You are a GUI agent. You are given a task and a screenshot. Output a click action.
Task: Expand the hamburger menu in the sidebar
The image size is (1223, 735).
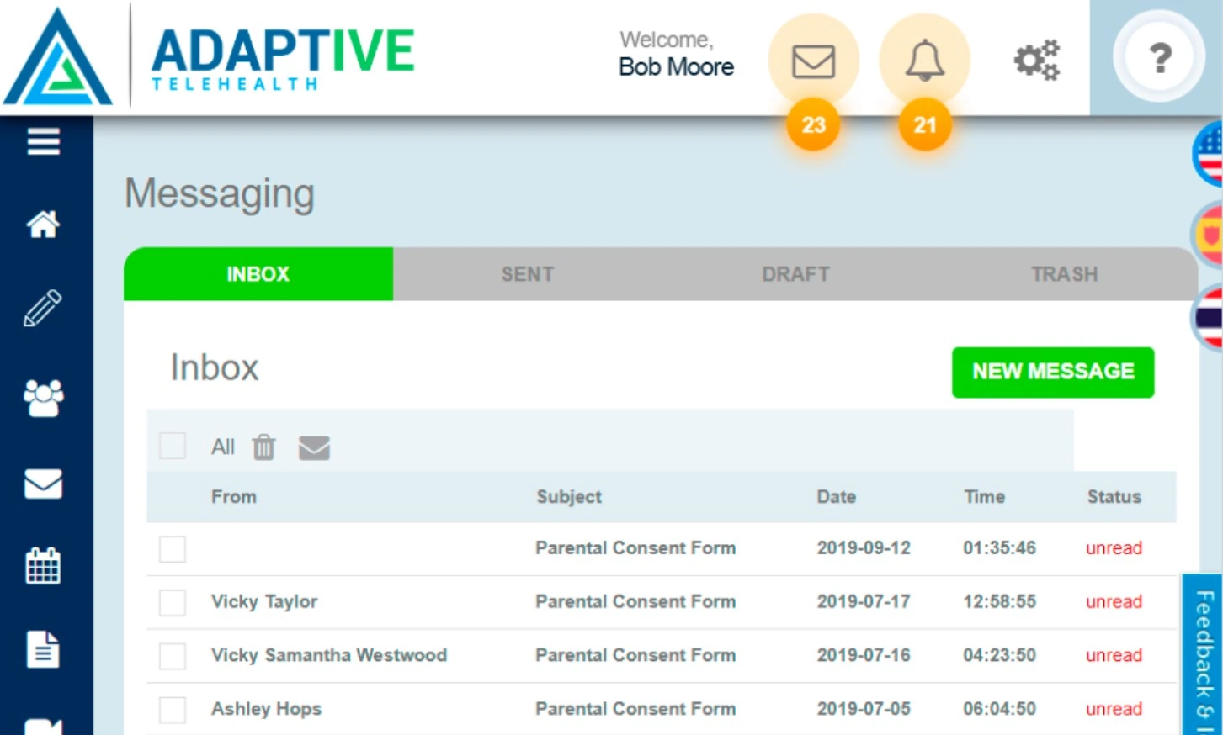pos(42,141)
